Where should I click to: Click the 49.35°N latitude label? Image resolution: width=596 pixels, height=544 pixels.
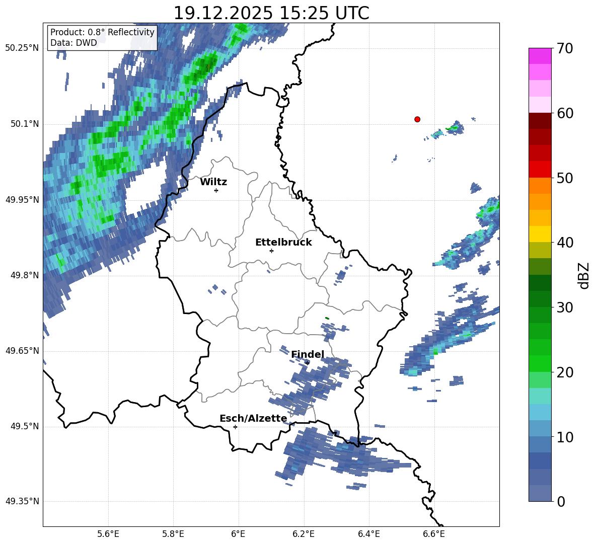tap(22, 501)
